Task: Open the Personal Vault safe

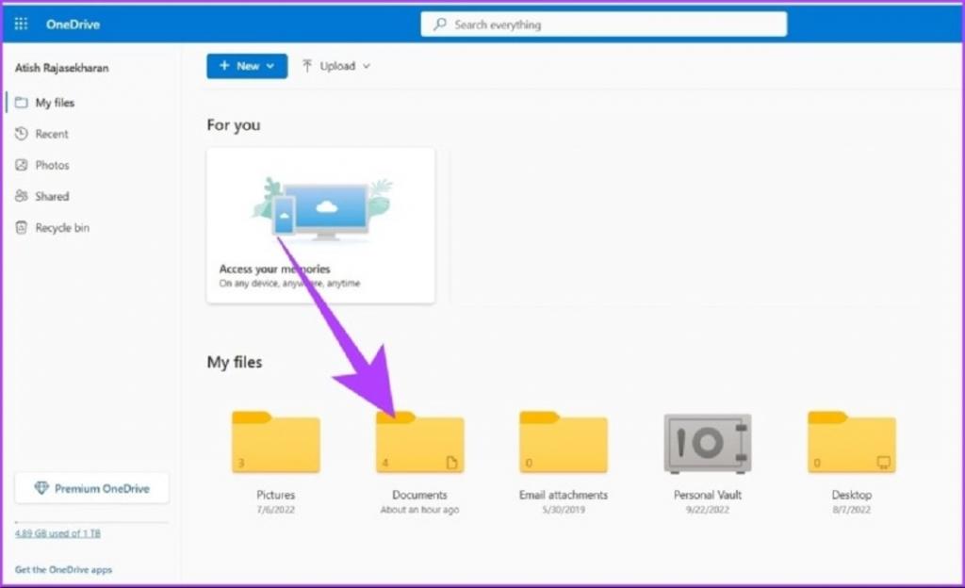Action: point(708,444)
